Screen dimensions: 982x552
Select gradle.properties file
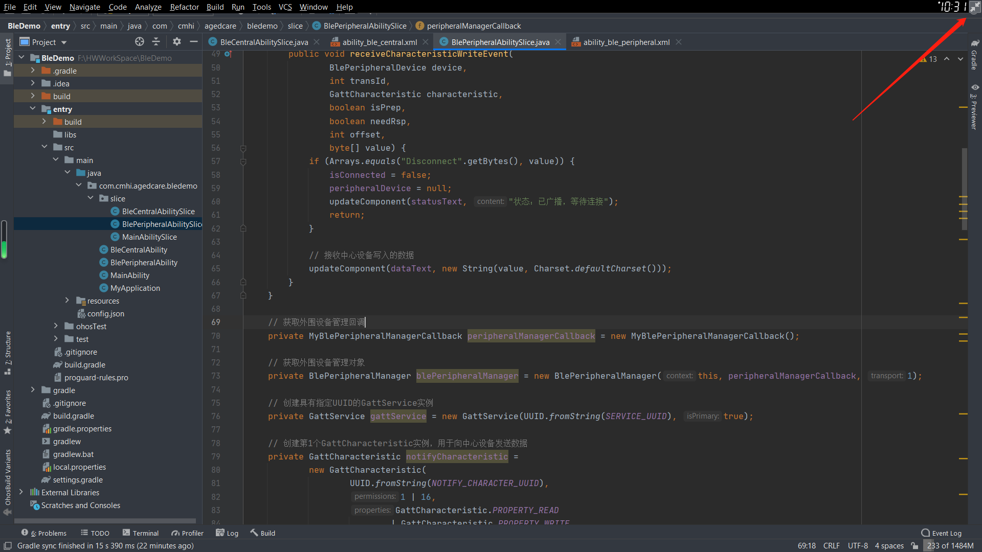(x=82, y=428)
